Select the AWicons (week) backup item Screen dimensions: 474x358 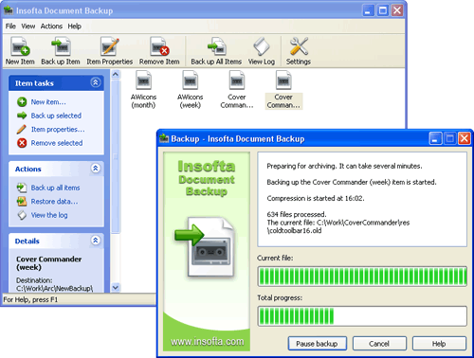click(190, 90)
